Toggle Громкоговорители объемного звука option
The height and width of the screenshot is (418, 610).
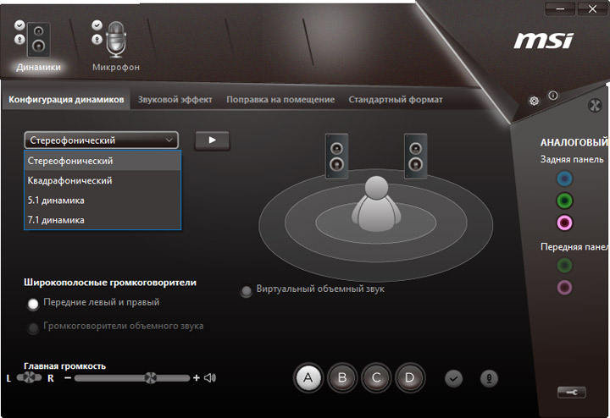(x=33, y=327)
